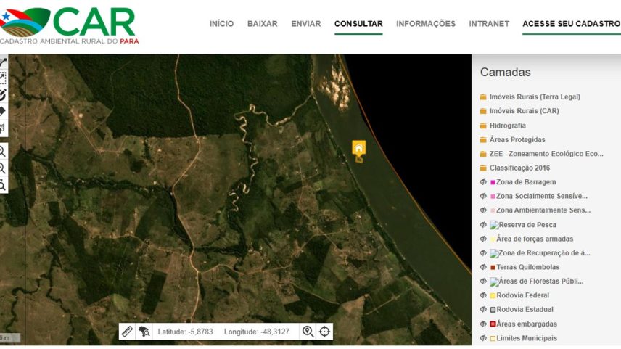Click folder icon beside ZEE - Zoneamento Ecológico
Viewport: 621px width, 349px height.
tap(483, 154)
